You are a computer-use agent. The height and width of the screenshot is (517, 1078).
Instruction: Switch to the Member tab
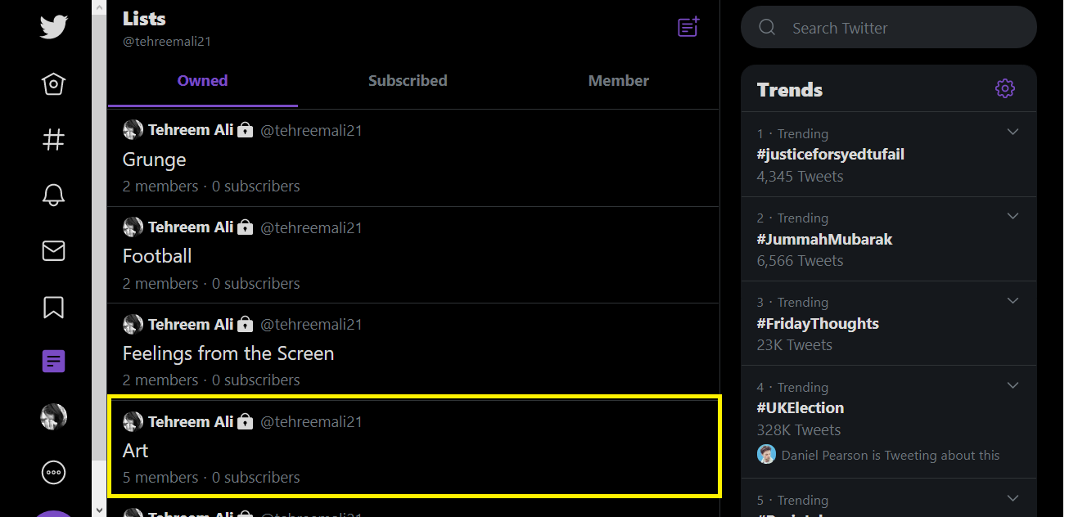click(x=618, y=81)
